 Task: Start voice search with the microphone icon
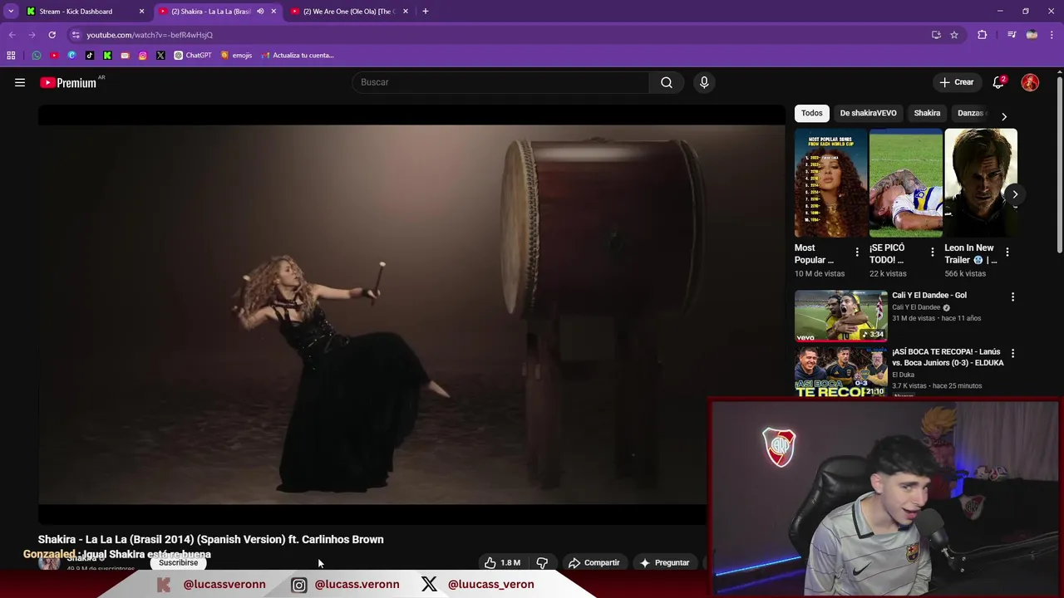(704, 82)
